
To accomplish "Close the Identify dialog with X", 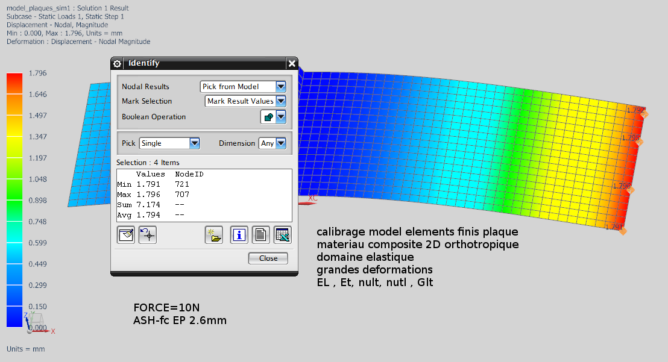I will (x=292, y=64).
